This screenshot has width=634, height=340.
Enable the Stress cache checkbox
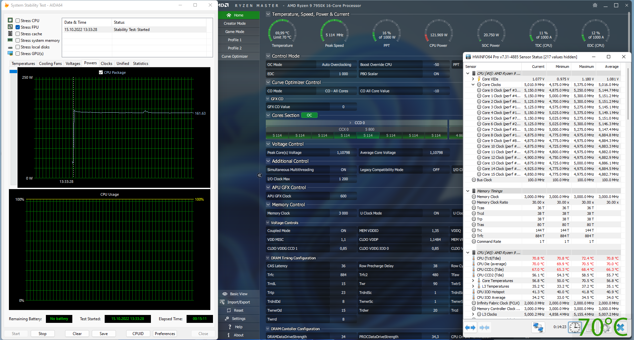[x=18, y=34]
